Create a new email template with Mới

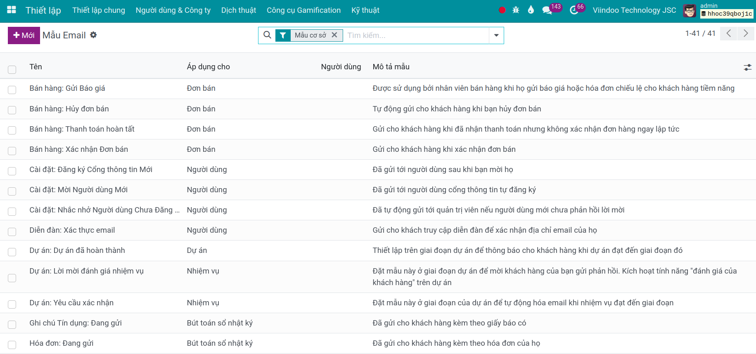coord(24,35)
